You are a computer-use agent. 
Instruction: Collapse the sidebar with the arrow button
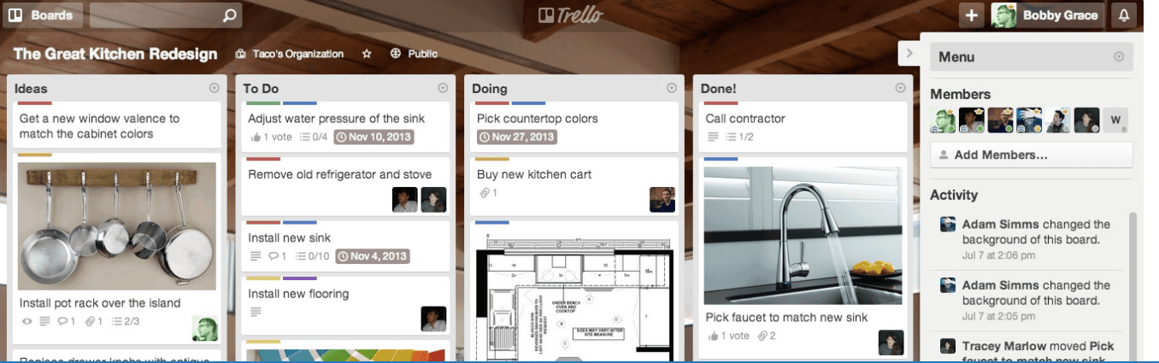pos(909,54)
